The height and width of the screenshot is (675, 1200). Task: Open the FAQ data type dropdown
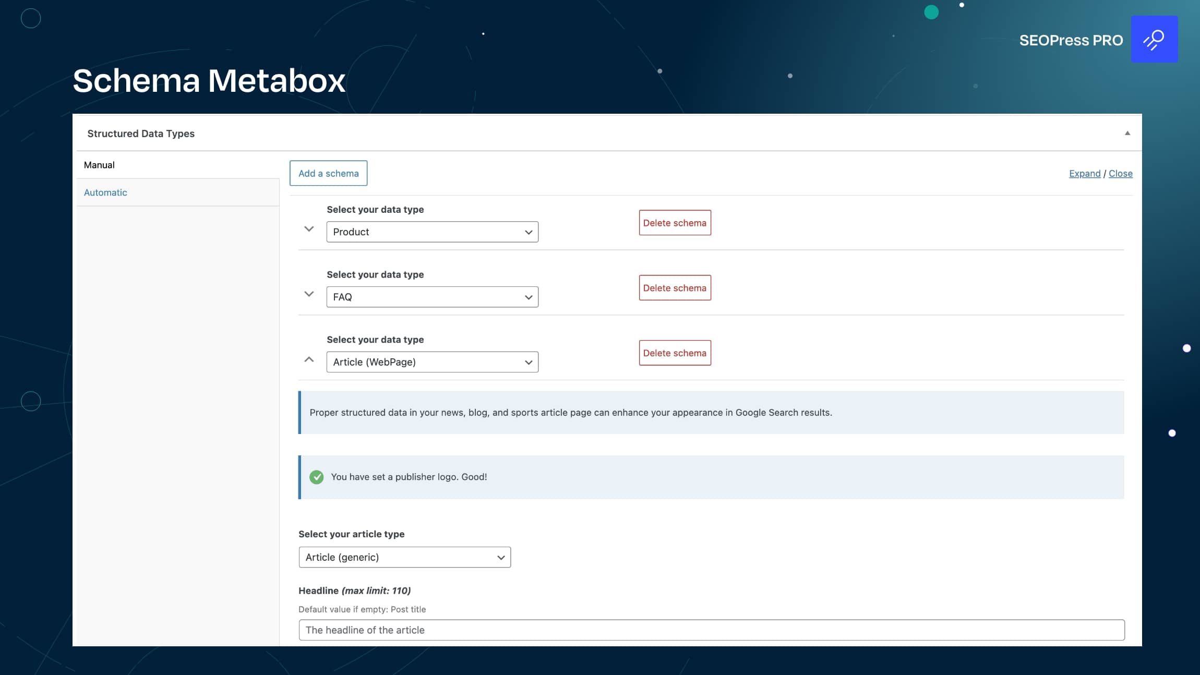(x=432, y=297)
